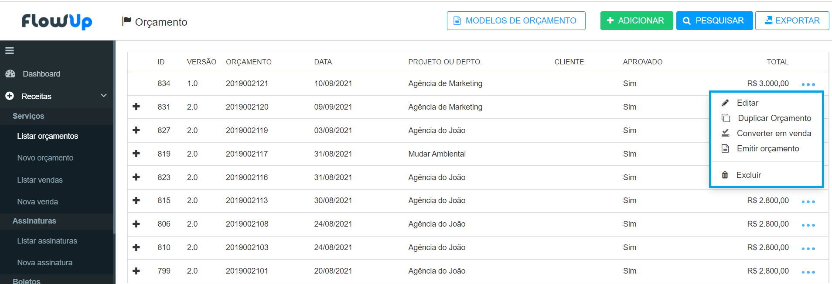Image resolution: width=832 pixels, height=284 pixels.
Task: Open three-dots menu for row 799
Action: pos(808,272)
